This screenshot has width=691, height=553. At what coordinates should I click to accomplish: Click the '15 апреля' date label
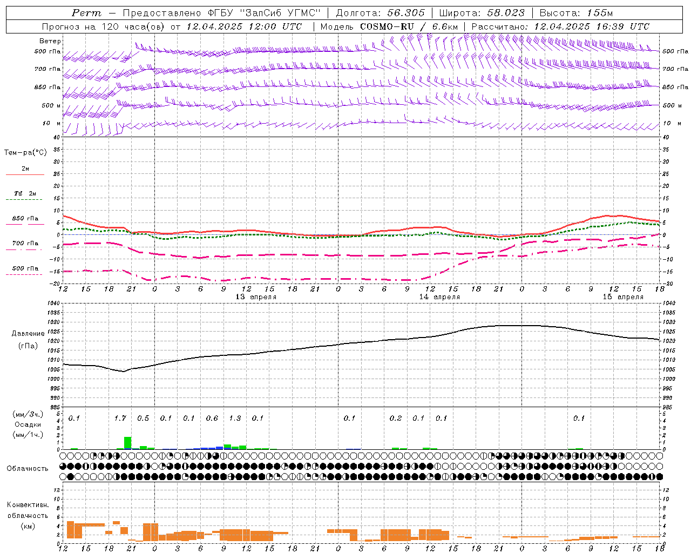click(x=623, y=297)
